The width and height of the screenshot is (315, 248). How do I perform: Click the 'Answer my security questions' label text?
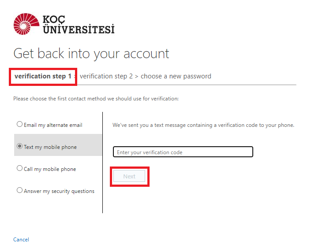click(59, 191)
